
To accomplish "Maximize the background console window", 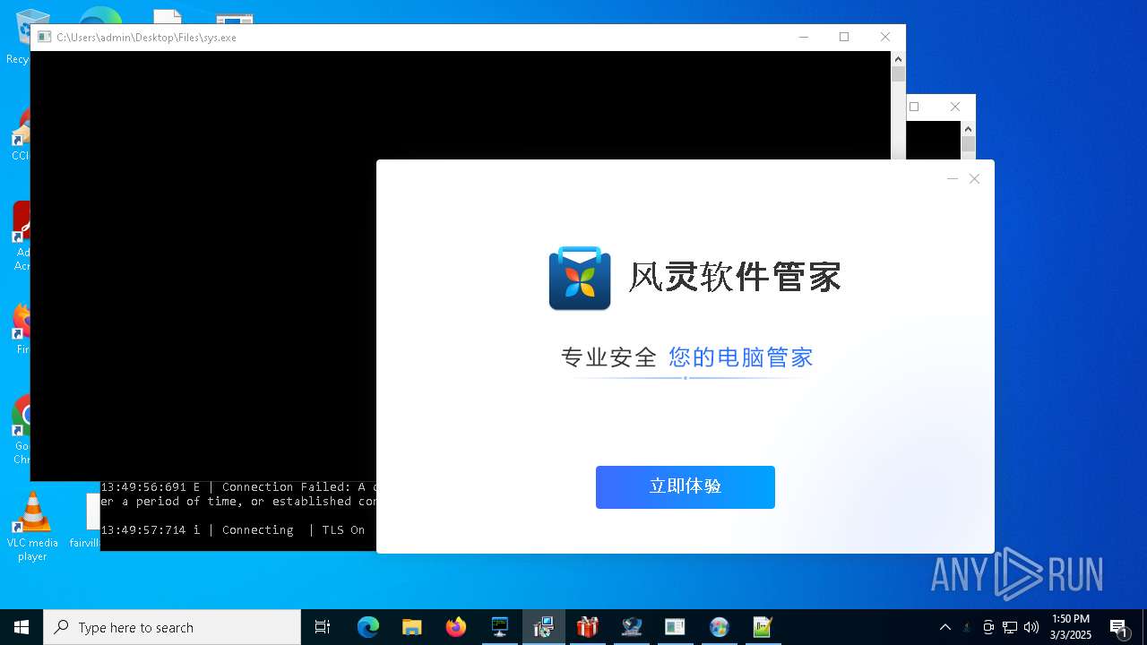I will [x=914, y=107].
